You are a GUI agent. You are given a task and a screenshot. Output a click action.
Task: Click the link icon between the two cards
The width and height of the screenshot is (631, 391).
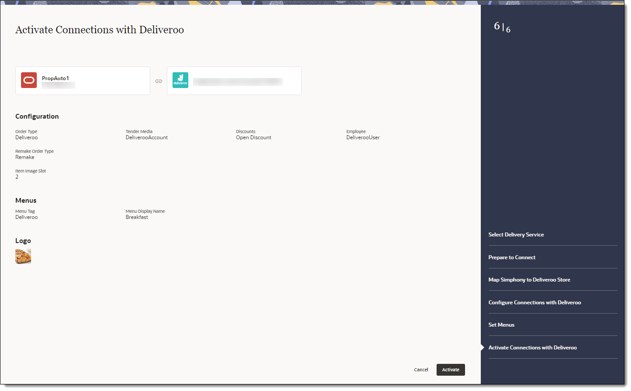click(159, 81)
